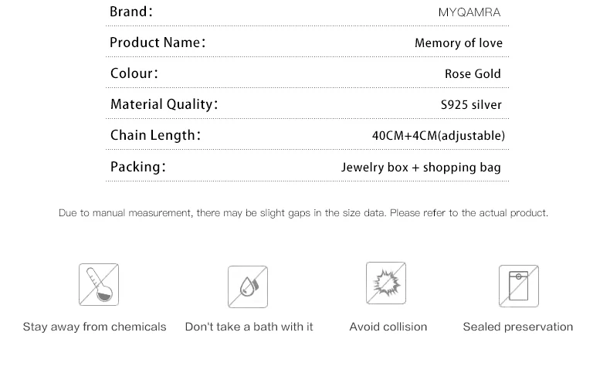The height and width of the screenshot is (373, 610).
Task: Click the sealed preservation bag icon
Action: (x=519, y=286)
